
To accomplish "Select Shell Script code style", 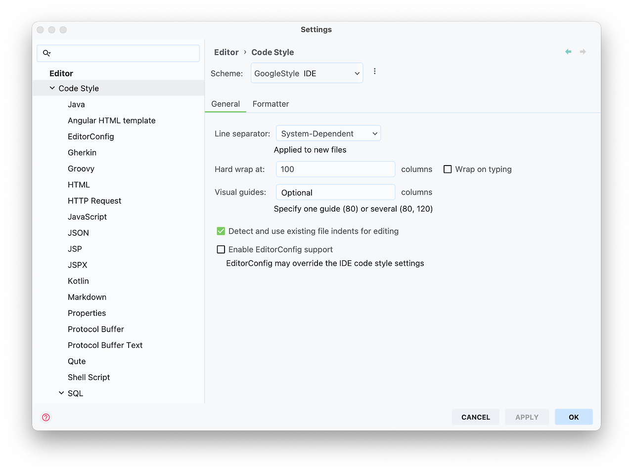I will click(89, 378).
